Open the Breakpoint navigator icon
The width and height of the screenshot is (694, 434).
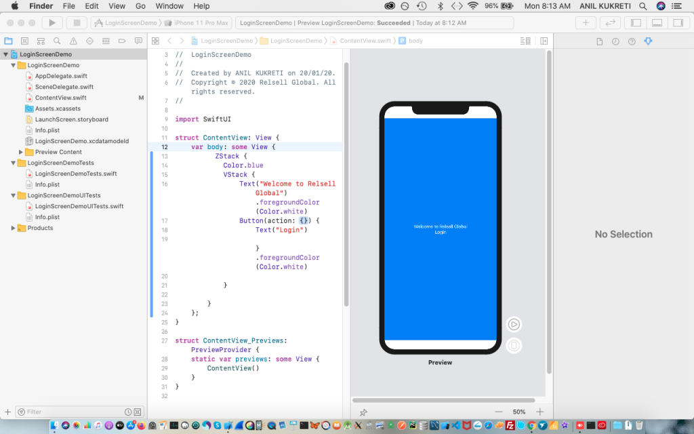(x=123, y=40)
